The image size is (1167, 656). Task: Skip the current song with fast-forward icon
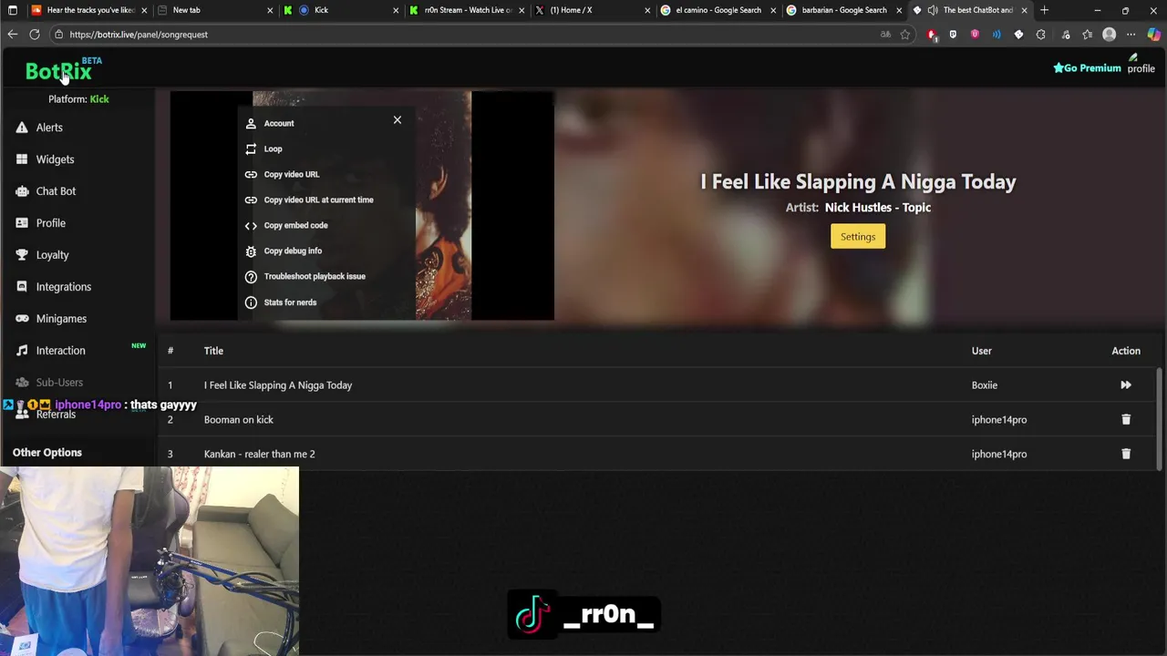[1126, 385]
